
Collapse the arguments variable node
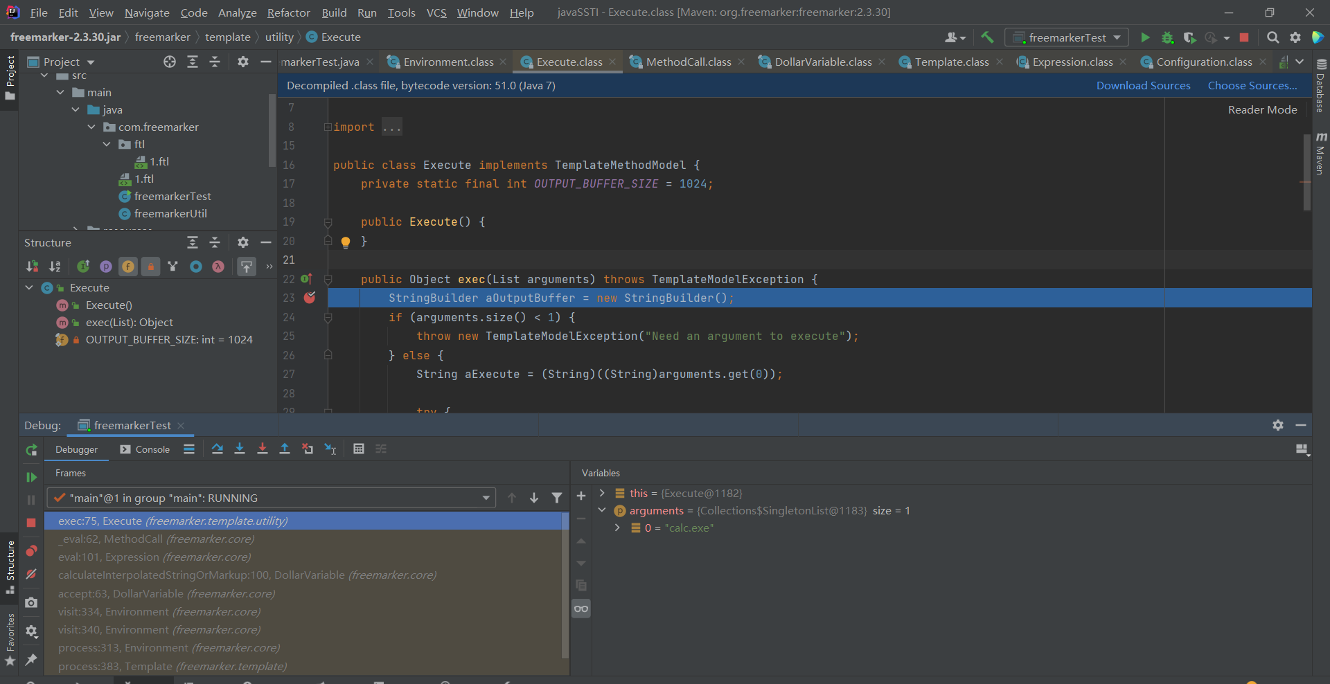[x=602, y=510]
